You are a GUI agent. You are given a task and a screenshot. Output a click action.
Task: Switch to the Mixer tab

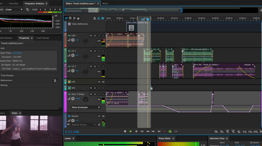click(105, 3)
